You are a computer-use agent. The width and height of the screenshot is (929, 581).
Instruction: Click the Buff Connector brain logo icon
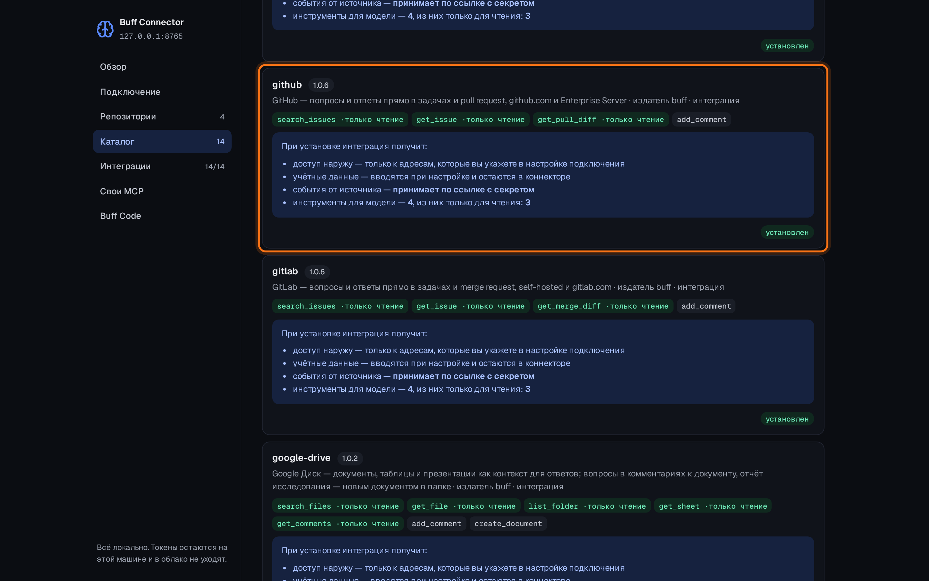[x=105, y=29]
